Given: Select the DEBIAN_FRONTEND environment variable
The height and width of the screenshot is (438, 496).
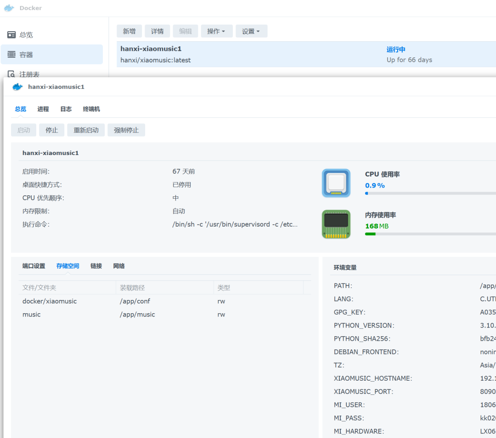Looking at the screenshot, I should pyautogui.click(x=366, y=352).
